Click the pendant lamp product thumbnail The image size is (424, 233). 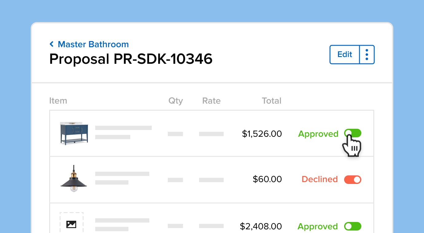[x=74, y=179]
